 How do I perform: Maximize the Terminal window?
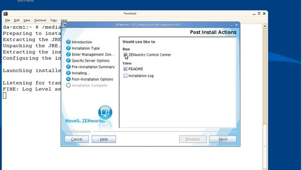tap(259, 14)
